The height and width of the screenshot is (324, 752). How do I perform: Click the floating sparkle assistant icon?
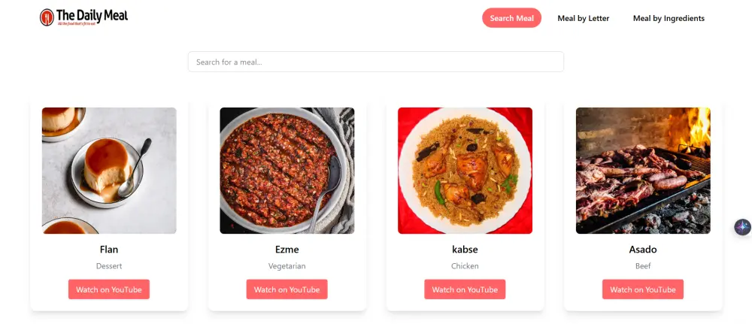[742, 227]
